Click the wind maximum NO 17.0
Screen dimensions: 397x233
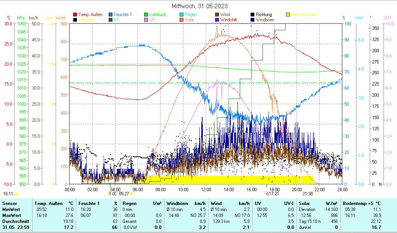[x=242, y=215]
